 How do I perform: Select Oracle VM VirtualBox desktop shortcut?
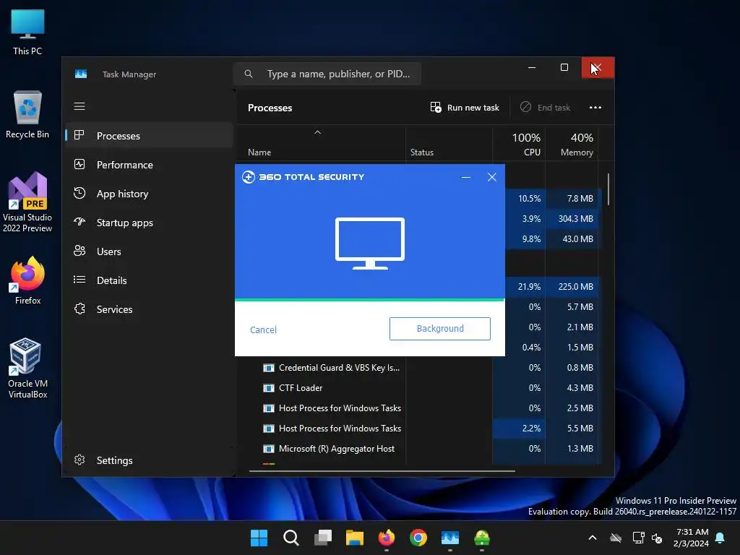pyautogui.click(x=27, y=369)
